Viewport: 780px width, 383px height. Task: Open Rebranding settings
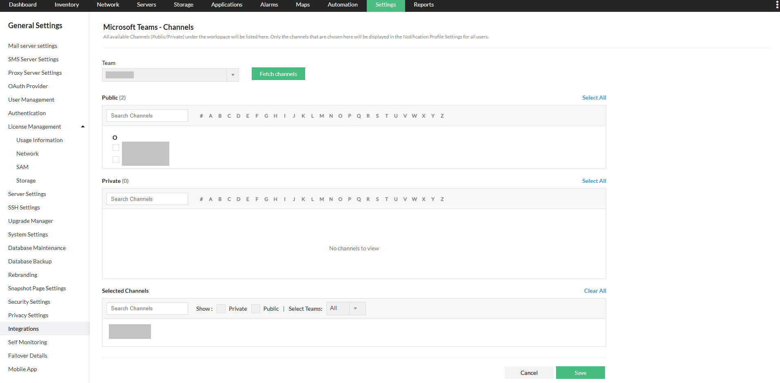(x=23, y=275)
